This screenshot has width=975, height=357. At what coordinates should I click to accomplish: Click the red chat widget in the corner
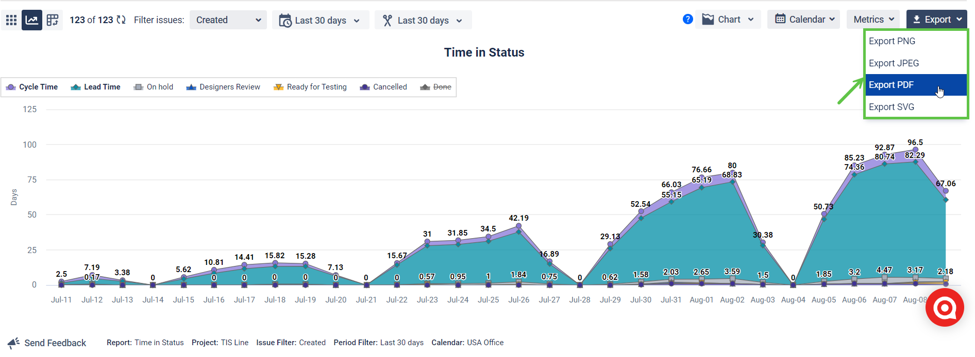coord(945,307)
